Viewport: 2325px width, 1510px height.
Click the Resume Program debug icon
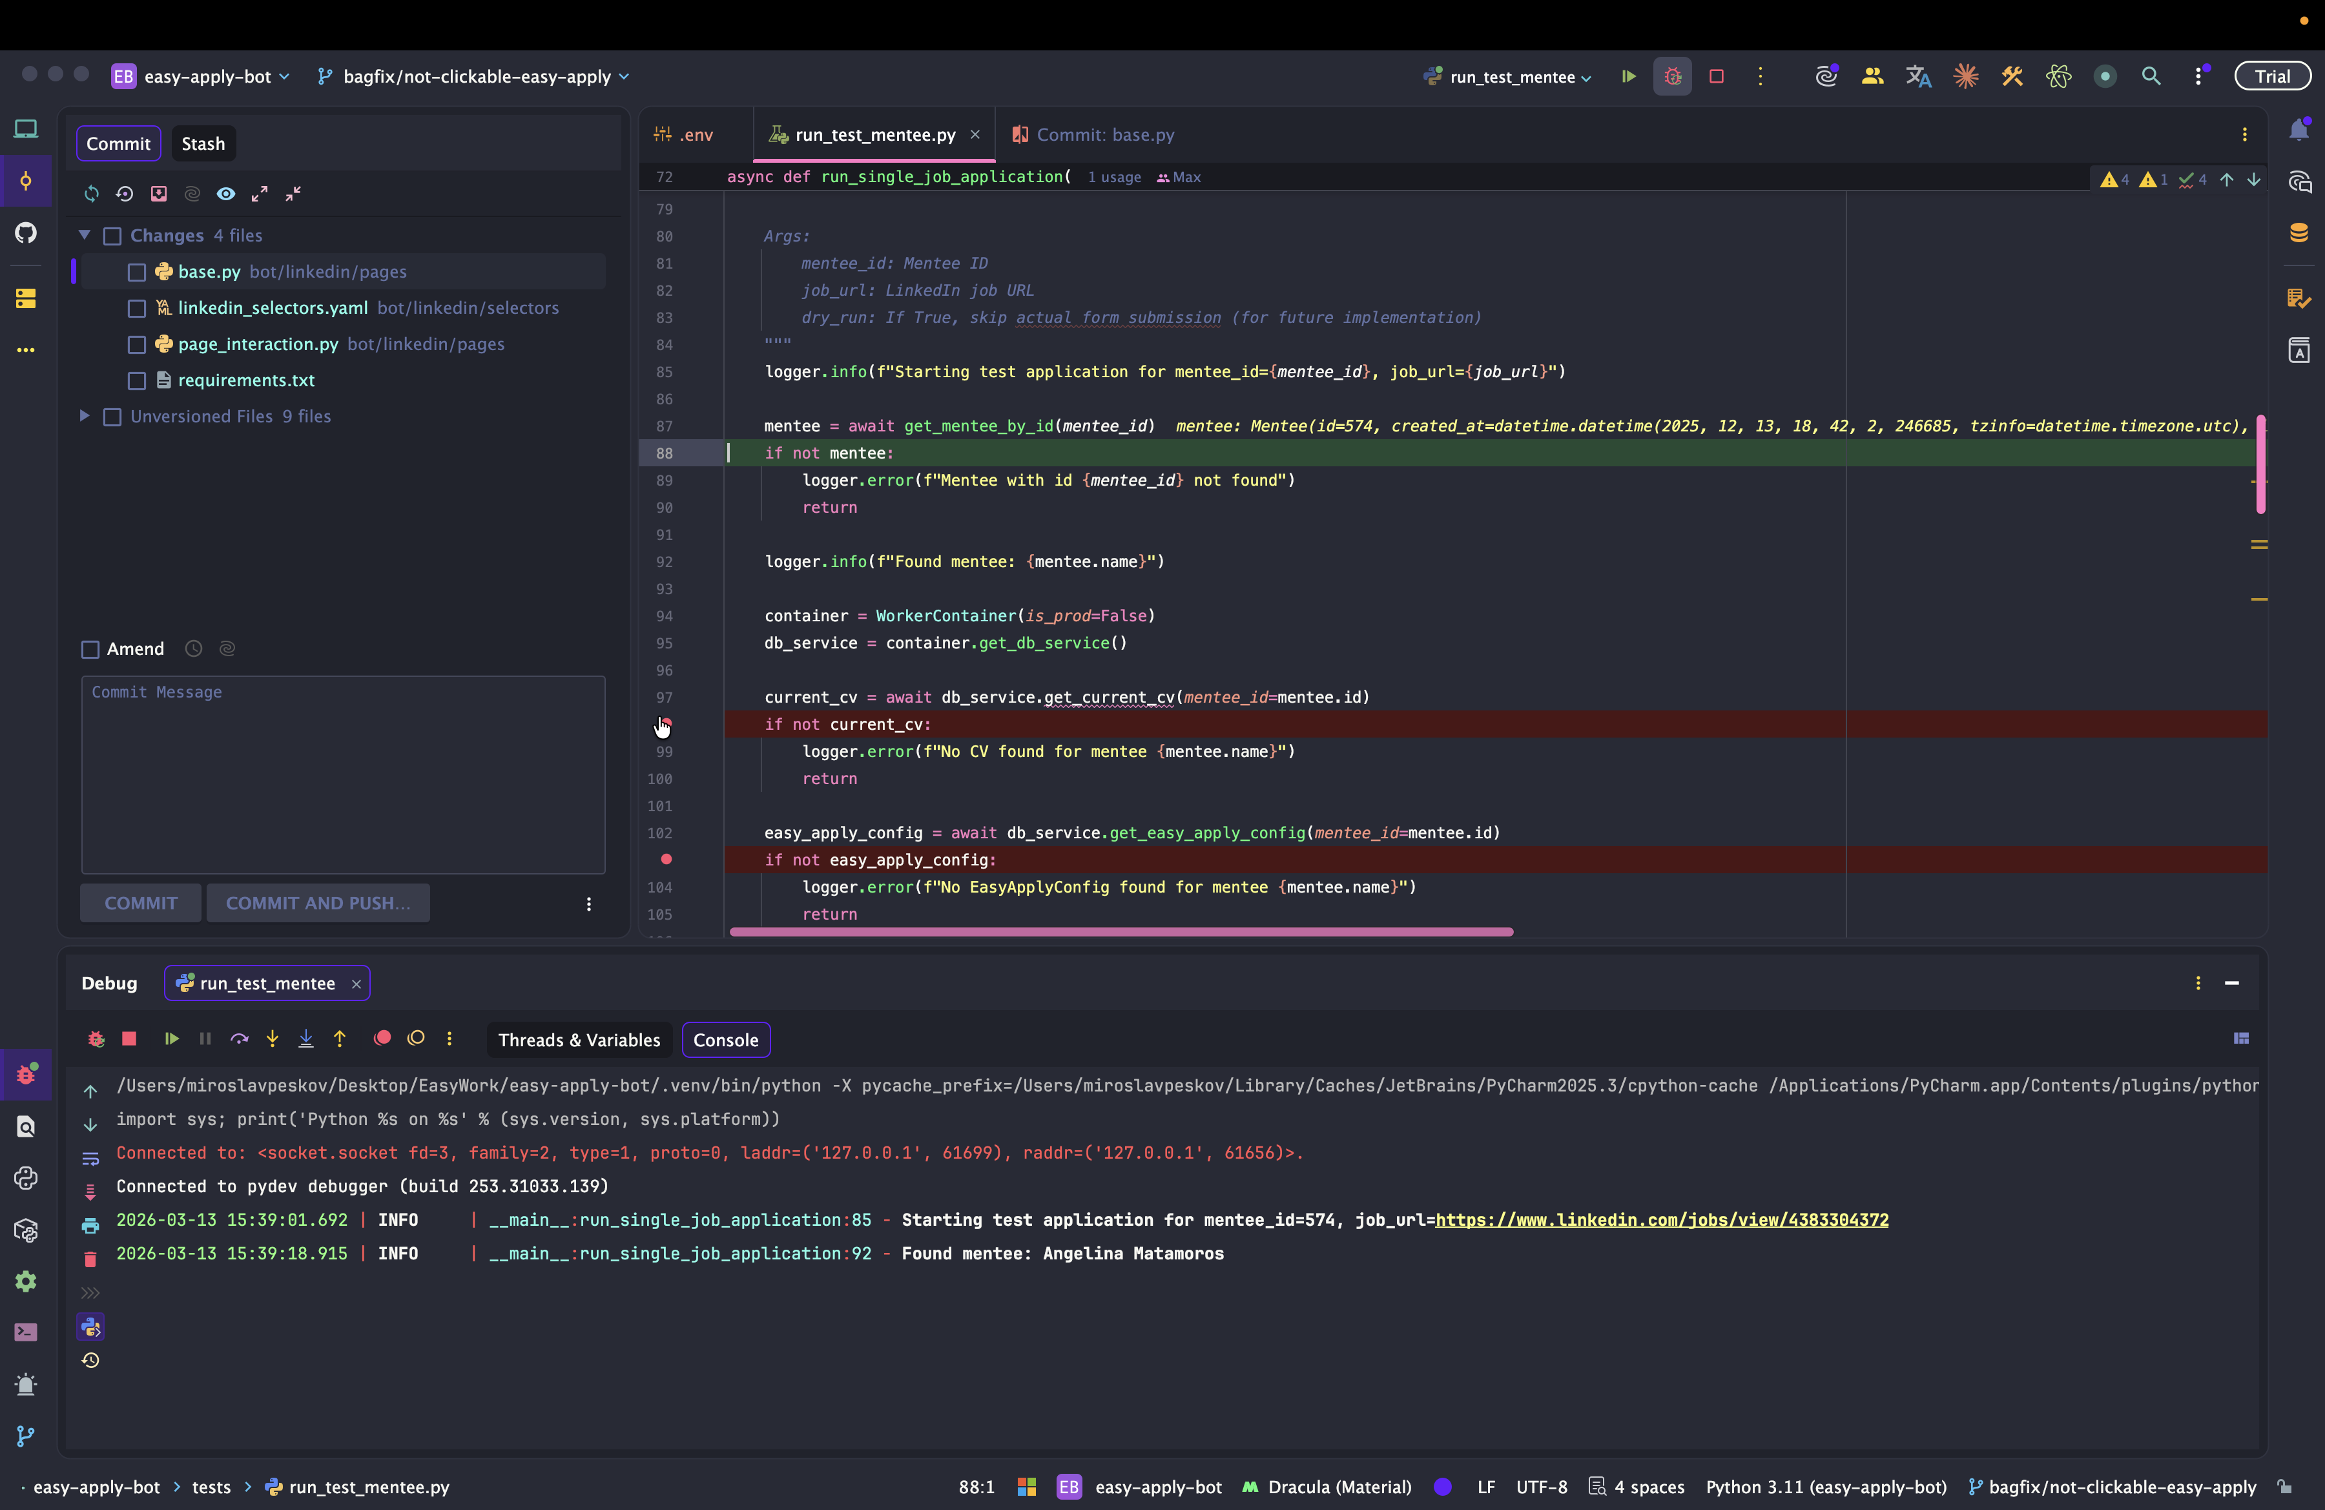[172, 1039]
